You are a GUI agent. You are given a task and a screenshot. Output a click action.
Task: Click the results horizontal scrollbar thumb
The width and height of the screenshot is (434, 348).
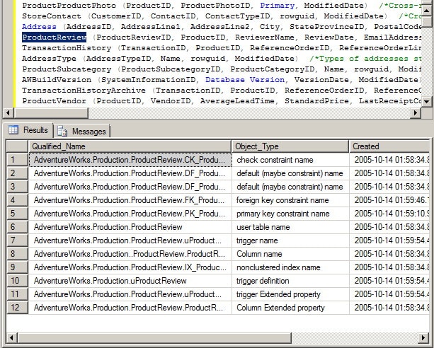pos(154,338)
